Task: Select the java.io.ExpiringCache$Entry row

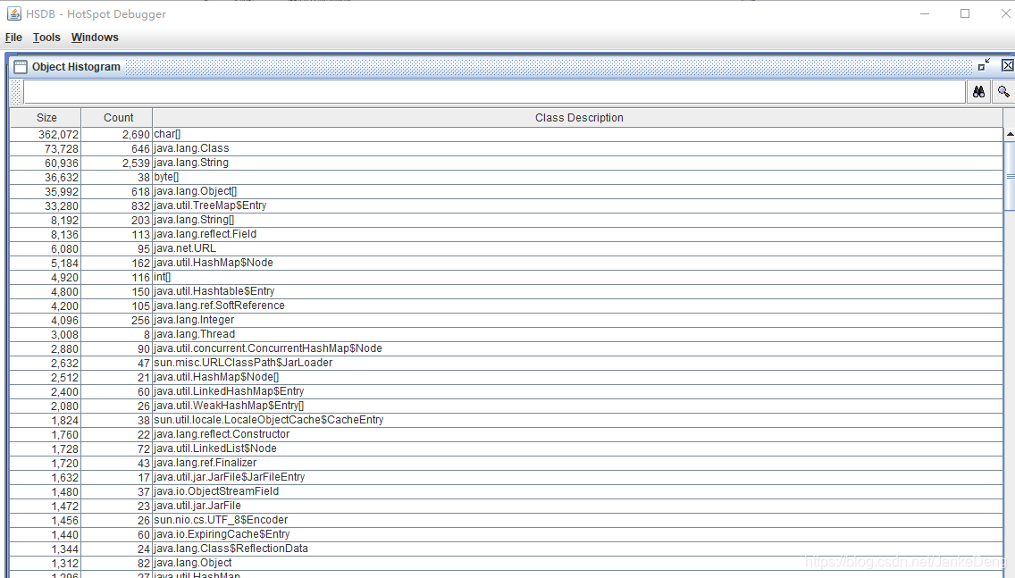Action: (x=507, y=534)
